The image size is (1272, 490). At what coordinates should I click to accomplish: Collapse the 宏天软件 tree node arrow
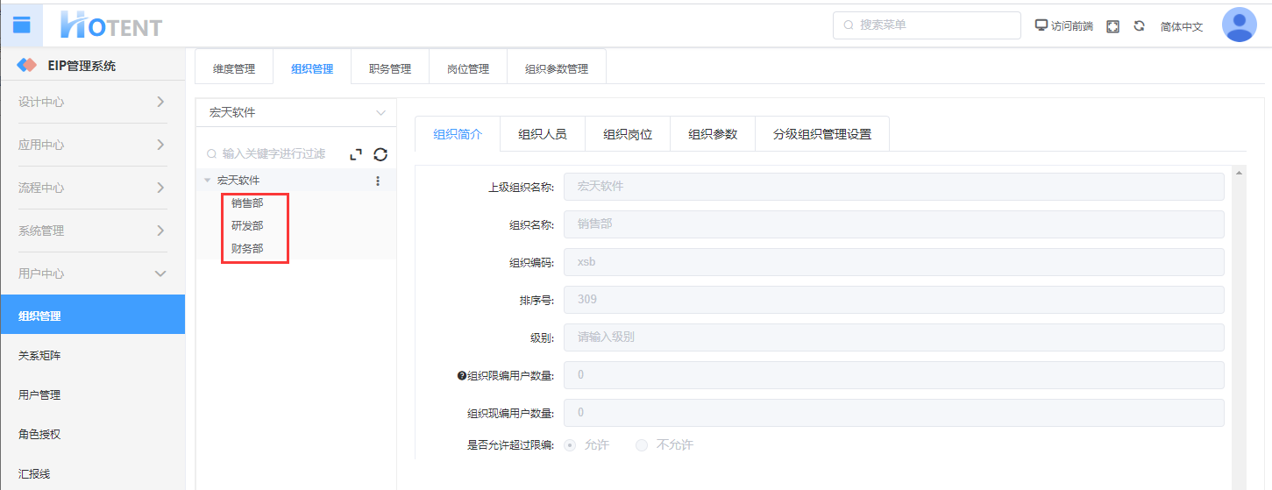(x=208, y=181)
